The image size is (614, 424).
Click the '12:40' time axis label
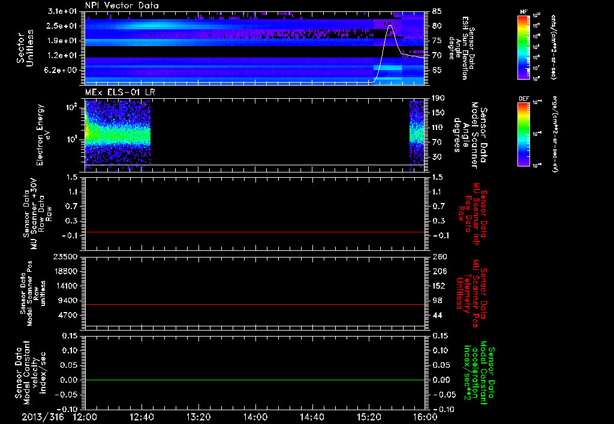[x=142, y=417]
